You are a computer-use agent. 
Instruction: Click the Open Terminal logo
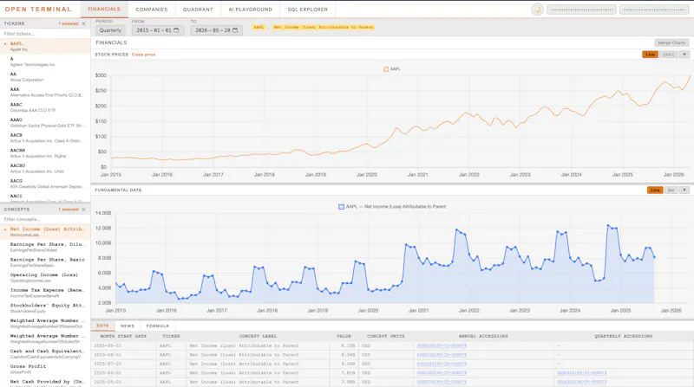point(38,10)
